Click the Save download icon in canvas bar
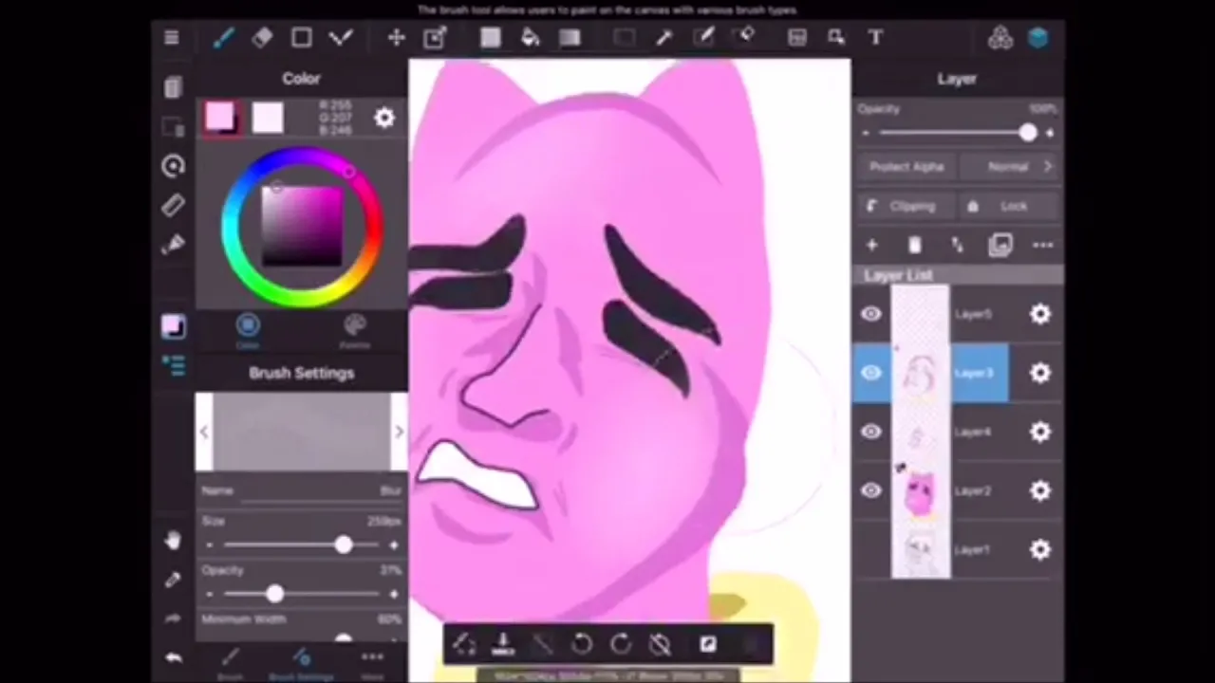Viewport: 1215px width, 683px height. tap(503, 644)
